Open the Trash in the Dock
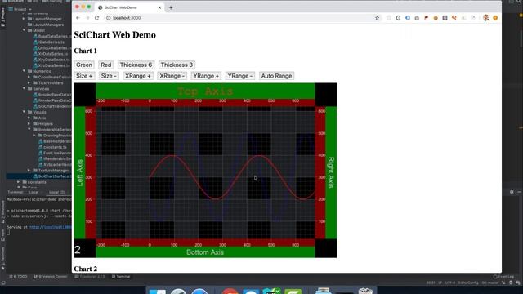This screenshot has height=294, width=523. (365, 291)
